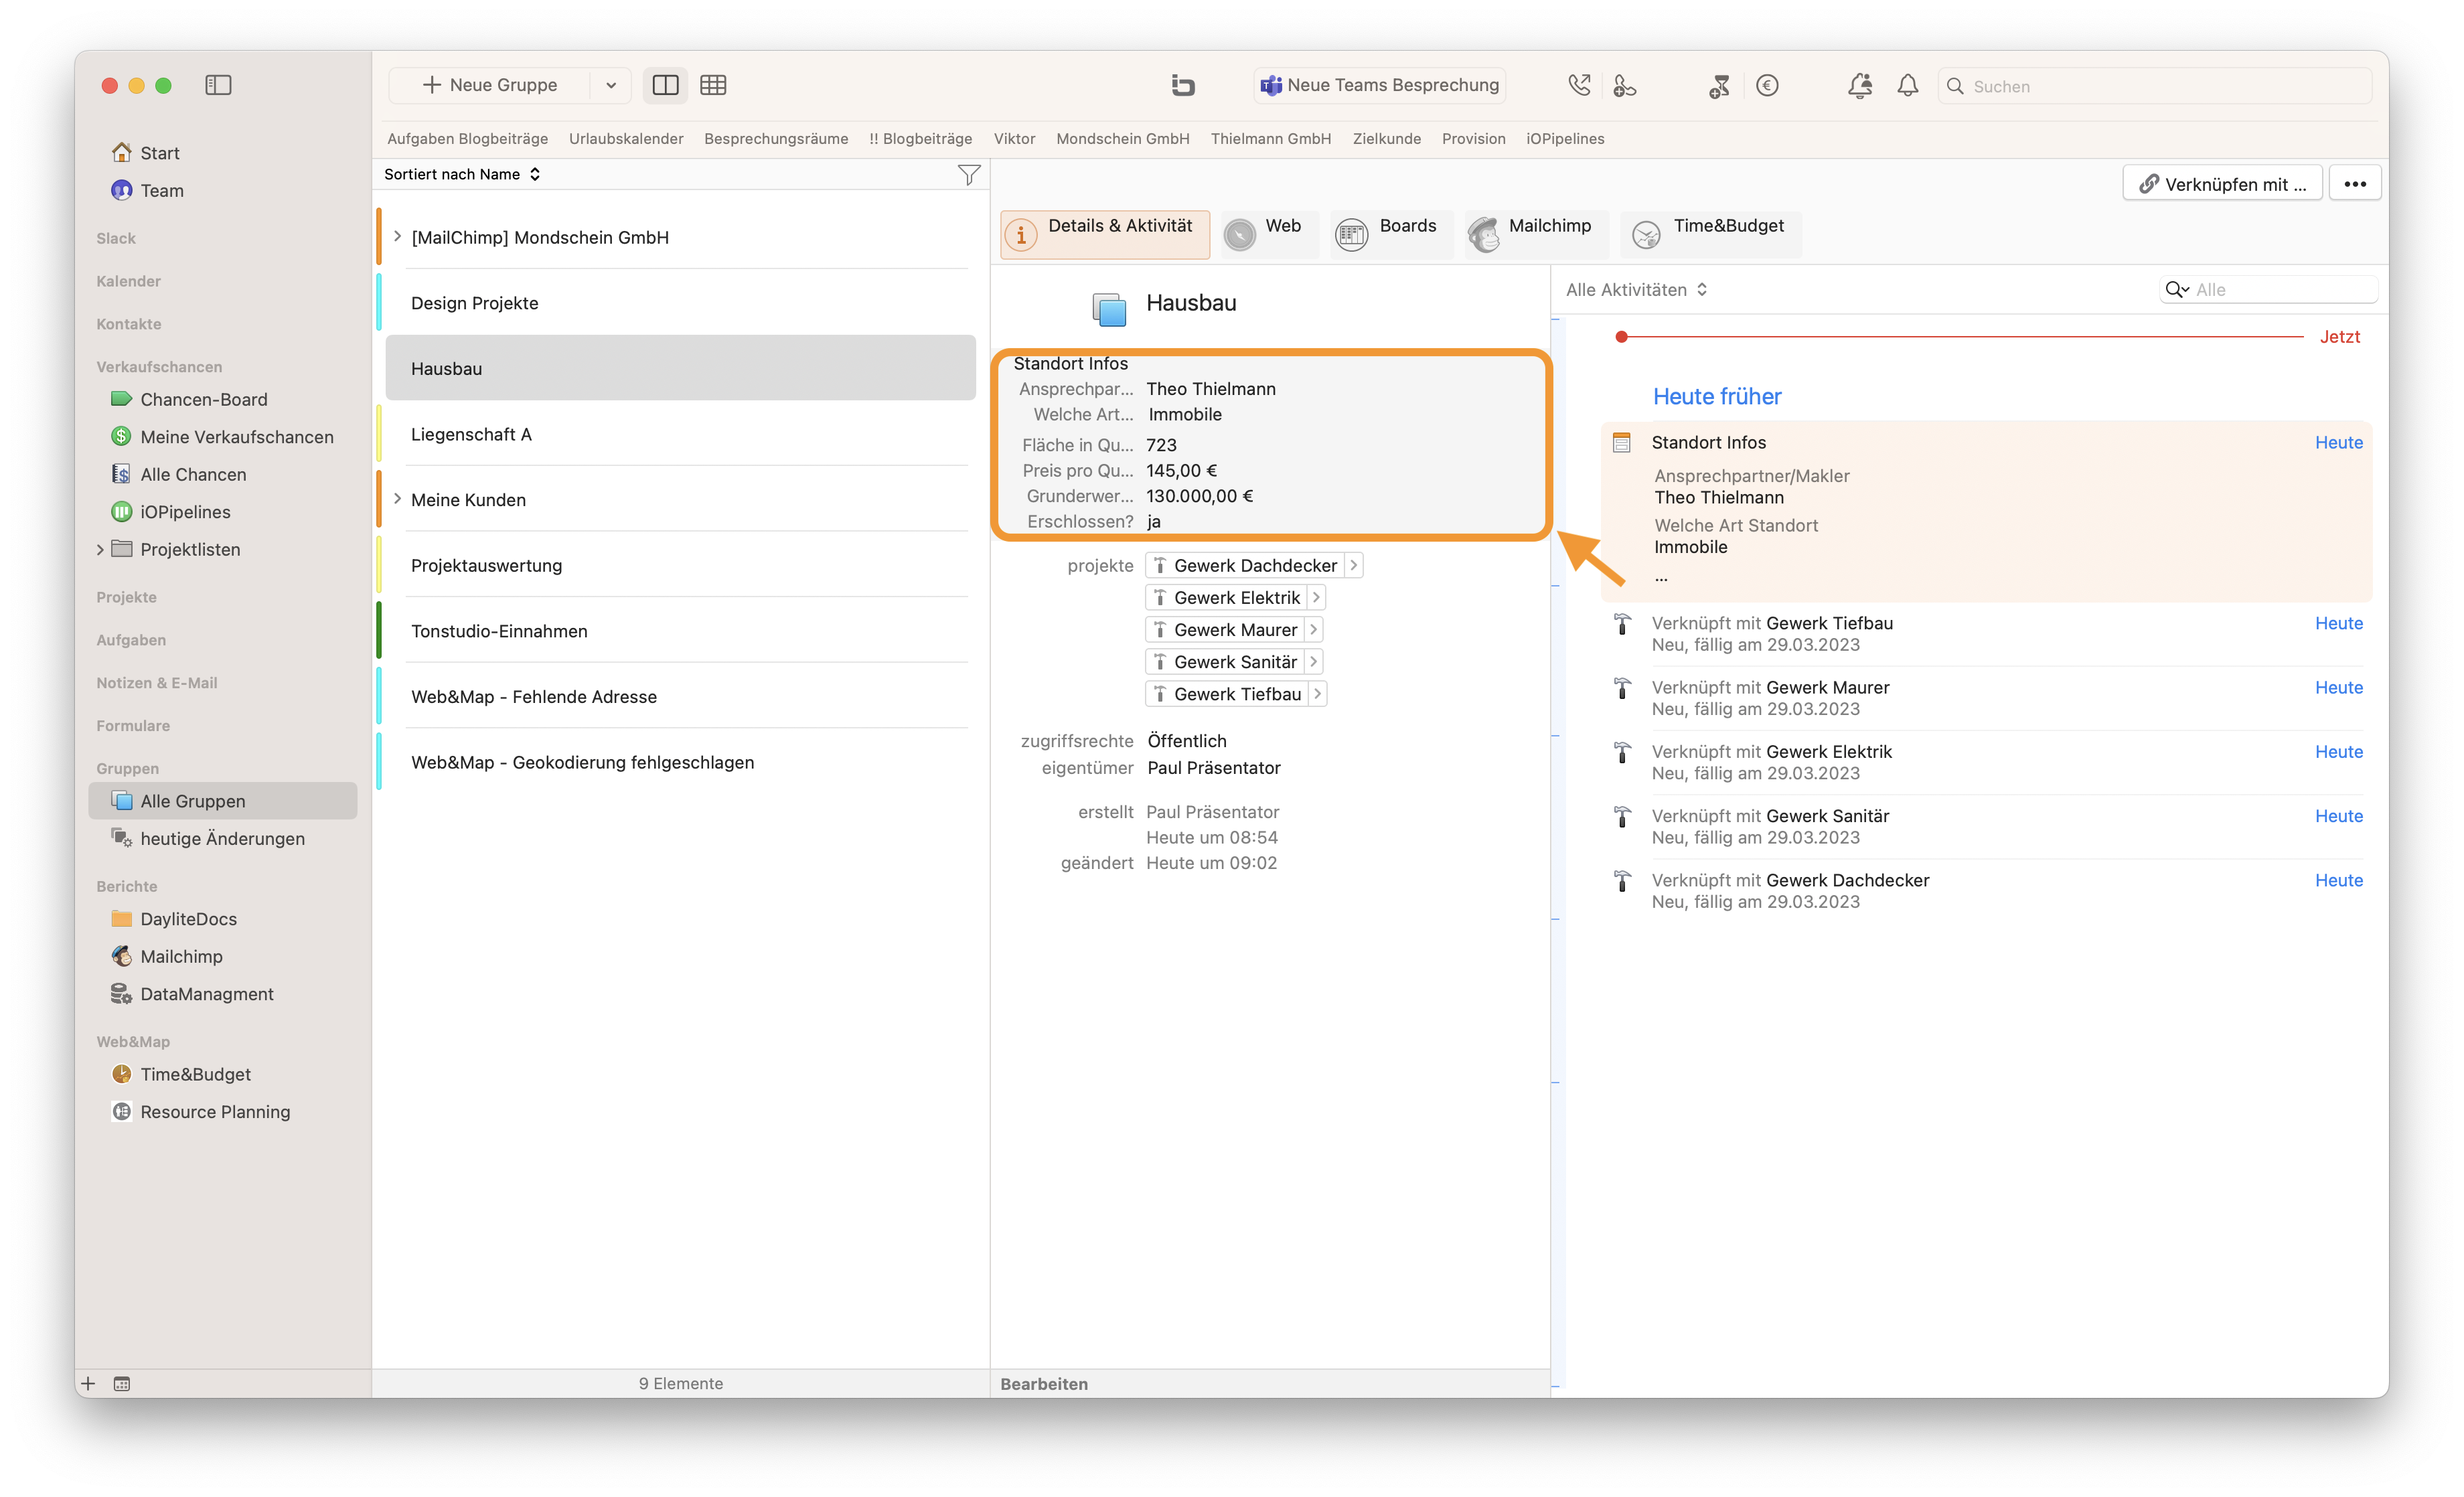
Task: Open DayliteDocs report folder
Action: click(188, 918)
